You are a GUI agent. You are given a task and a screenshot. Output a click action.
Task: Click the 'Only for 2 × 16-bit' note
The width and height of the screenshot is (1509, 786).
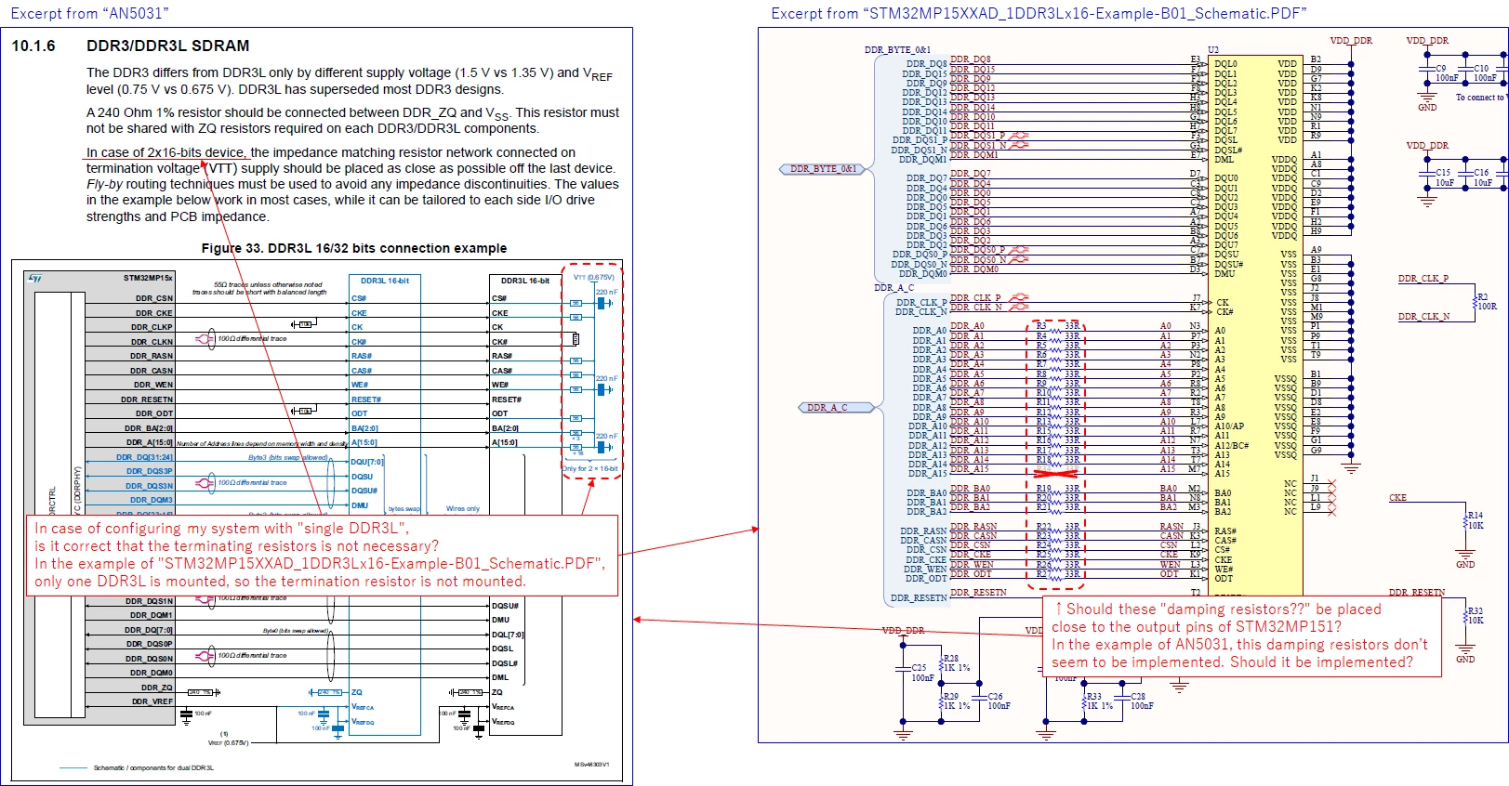click(590, 469)
